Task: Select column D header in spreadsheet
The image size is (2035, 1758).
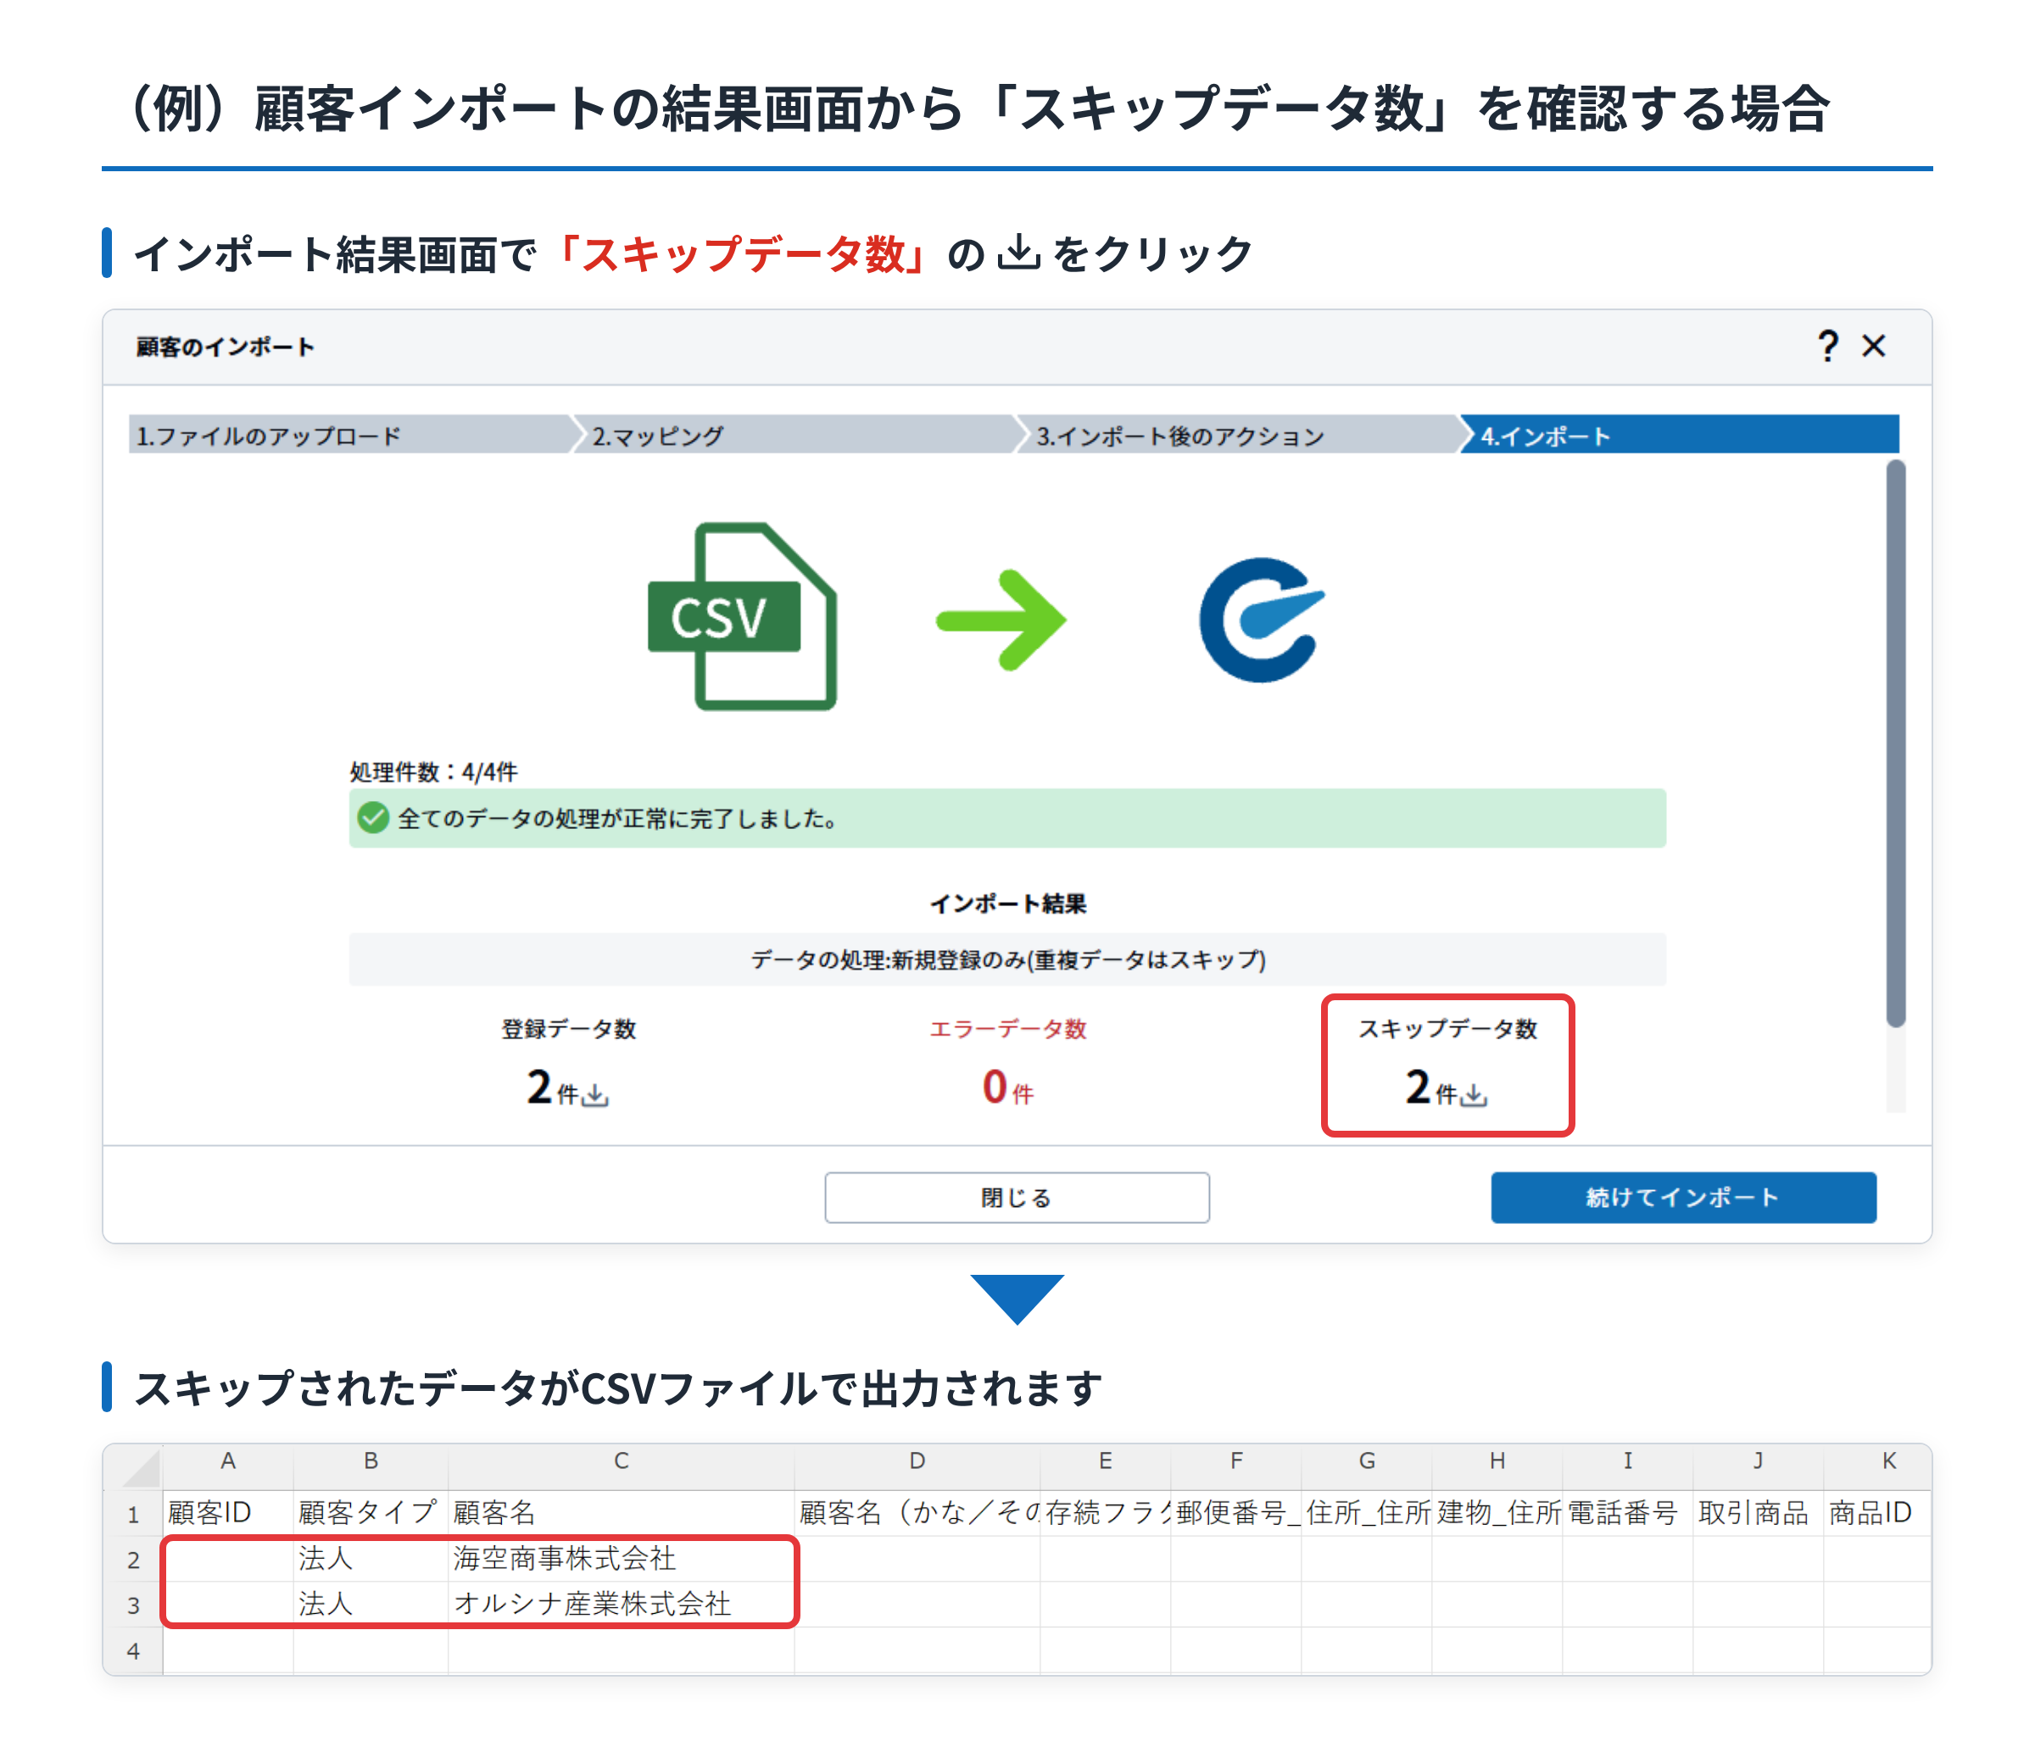Action: (x=917, y=1460)
